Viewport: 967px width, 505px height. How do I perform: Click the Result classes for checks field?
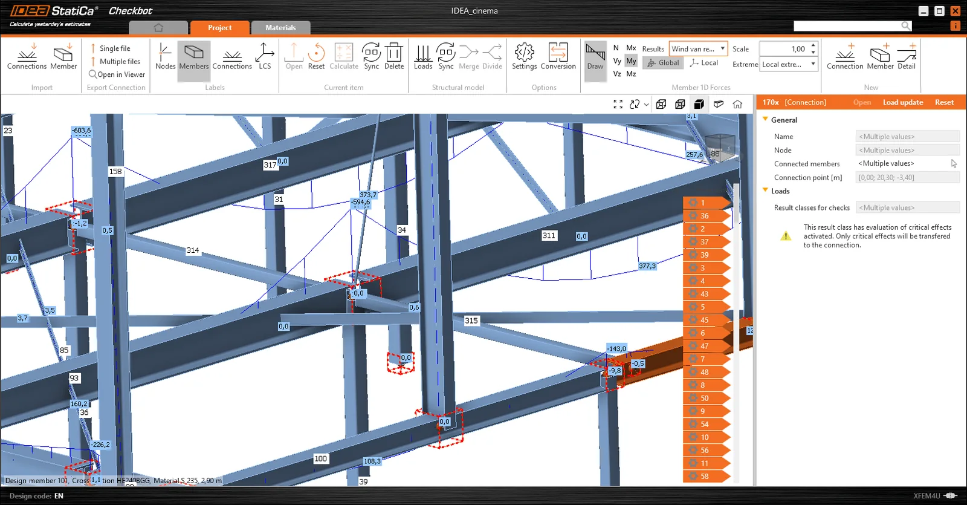pos(907,207)
